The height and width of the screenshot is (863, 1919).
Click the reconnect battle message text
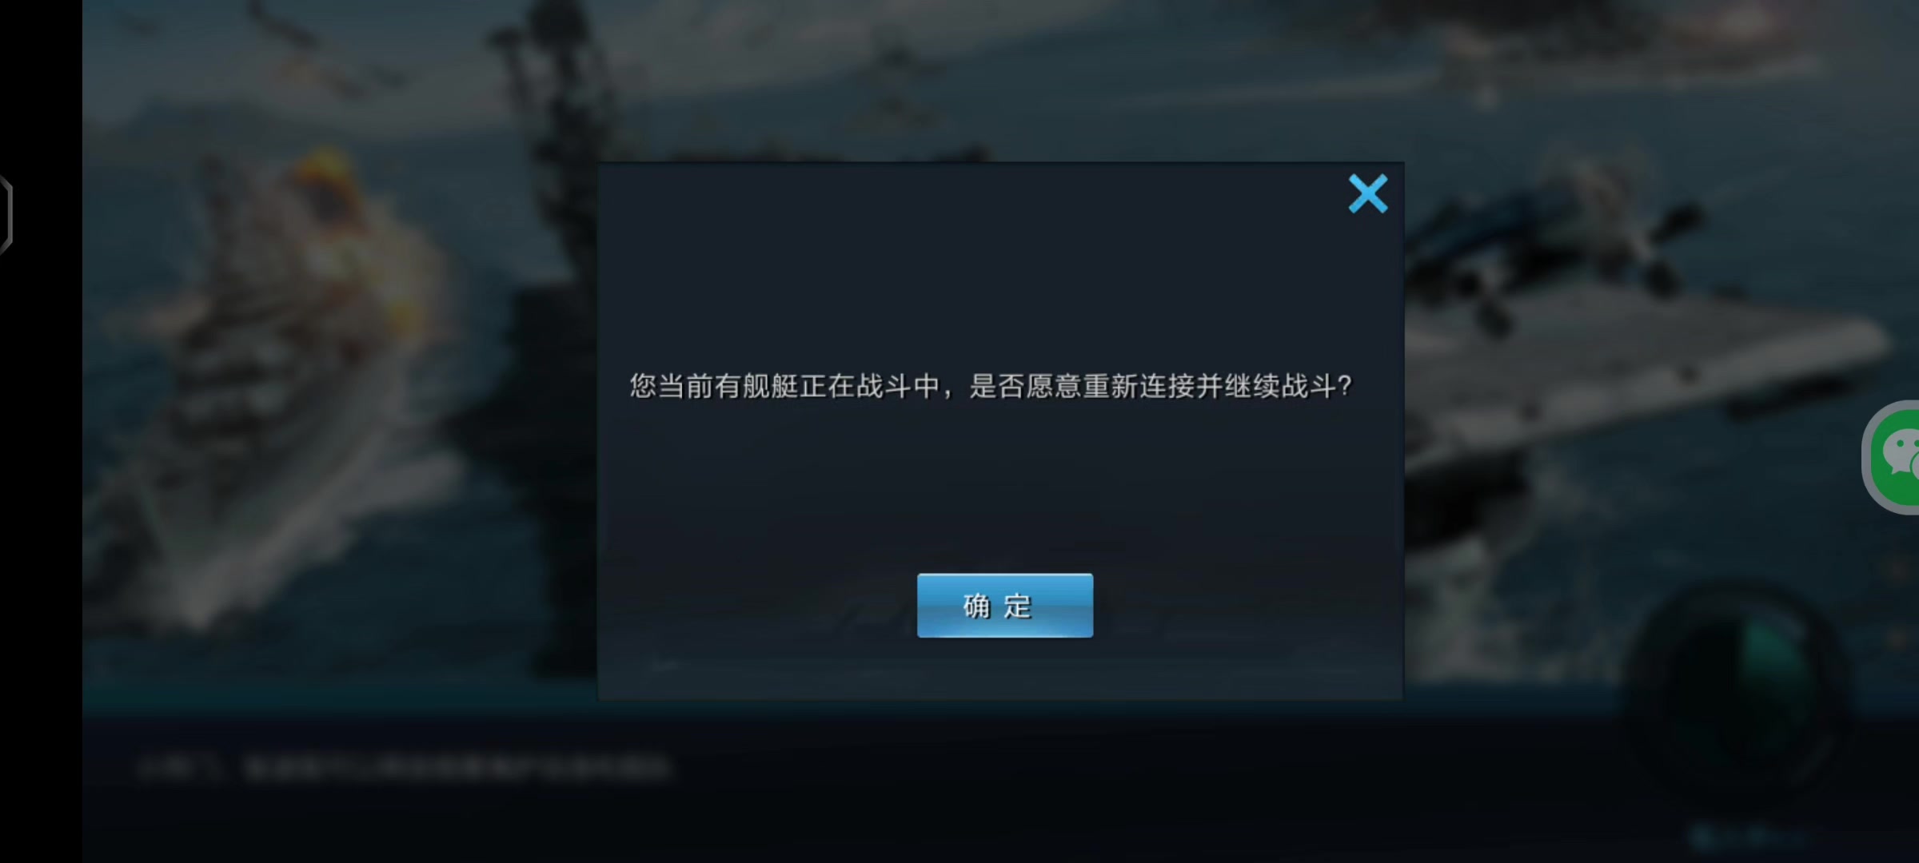[x=991, y=387]
